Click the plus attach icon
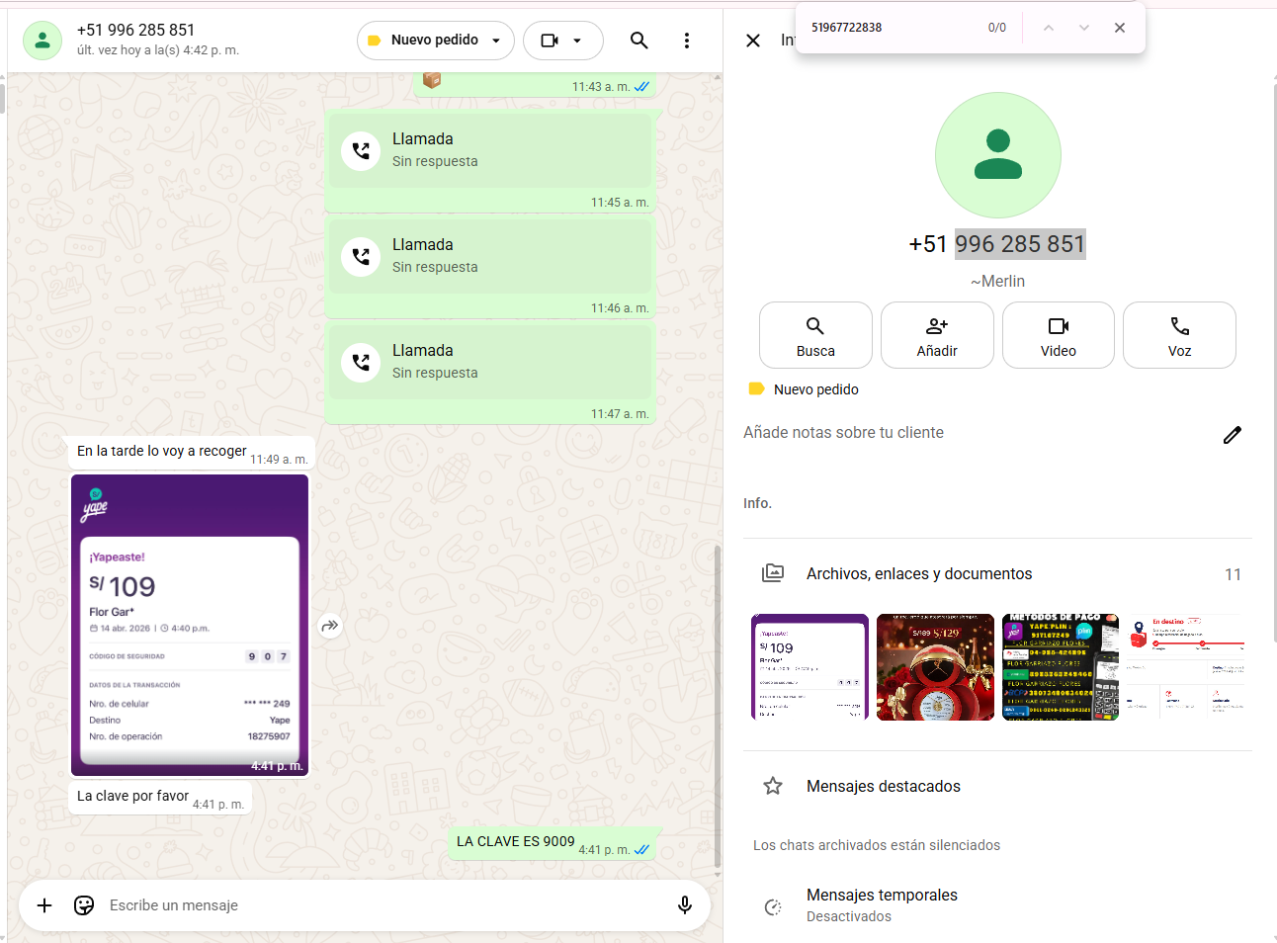 coord(44,905)
